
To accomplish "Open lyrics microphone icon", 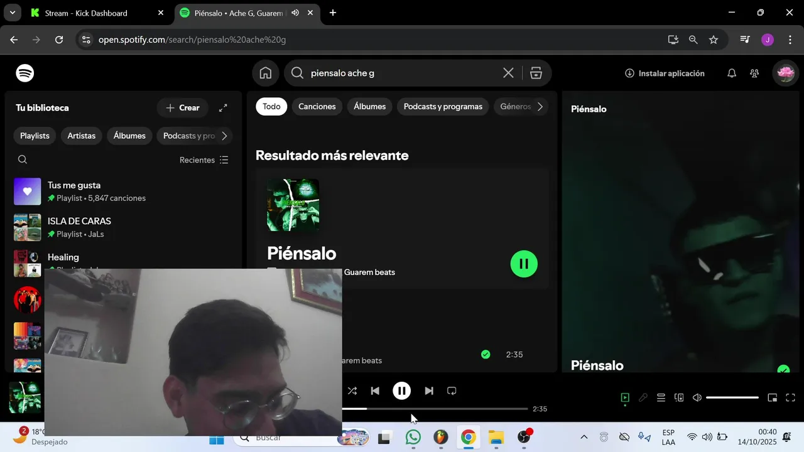I will point(643,397).
